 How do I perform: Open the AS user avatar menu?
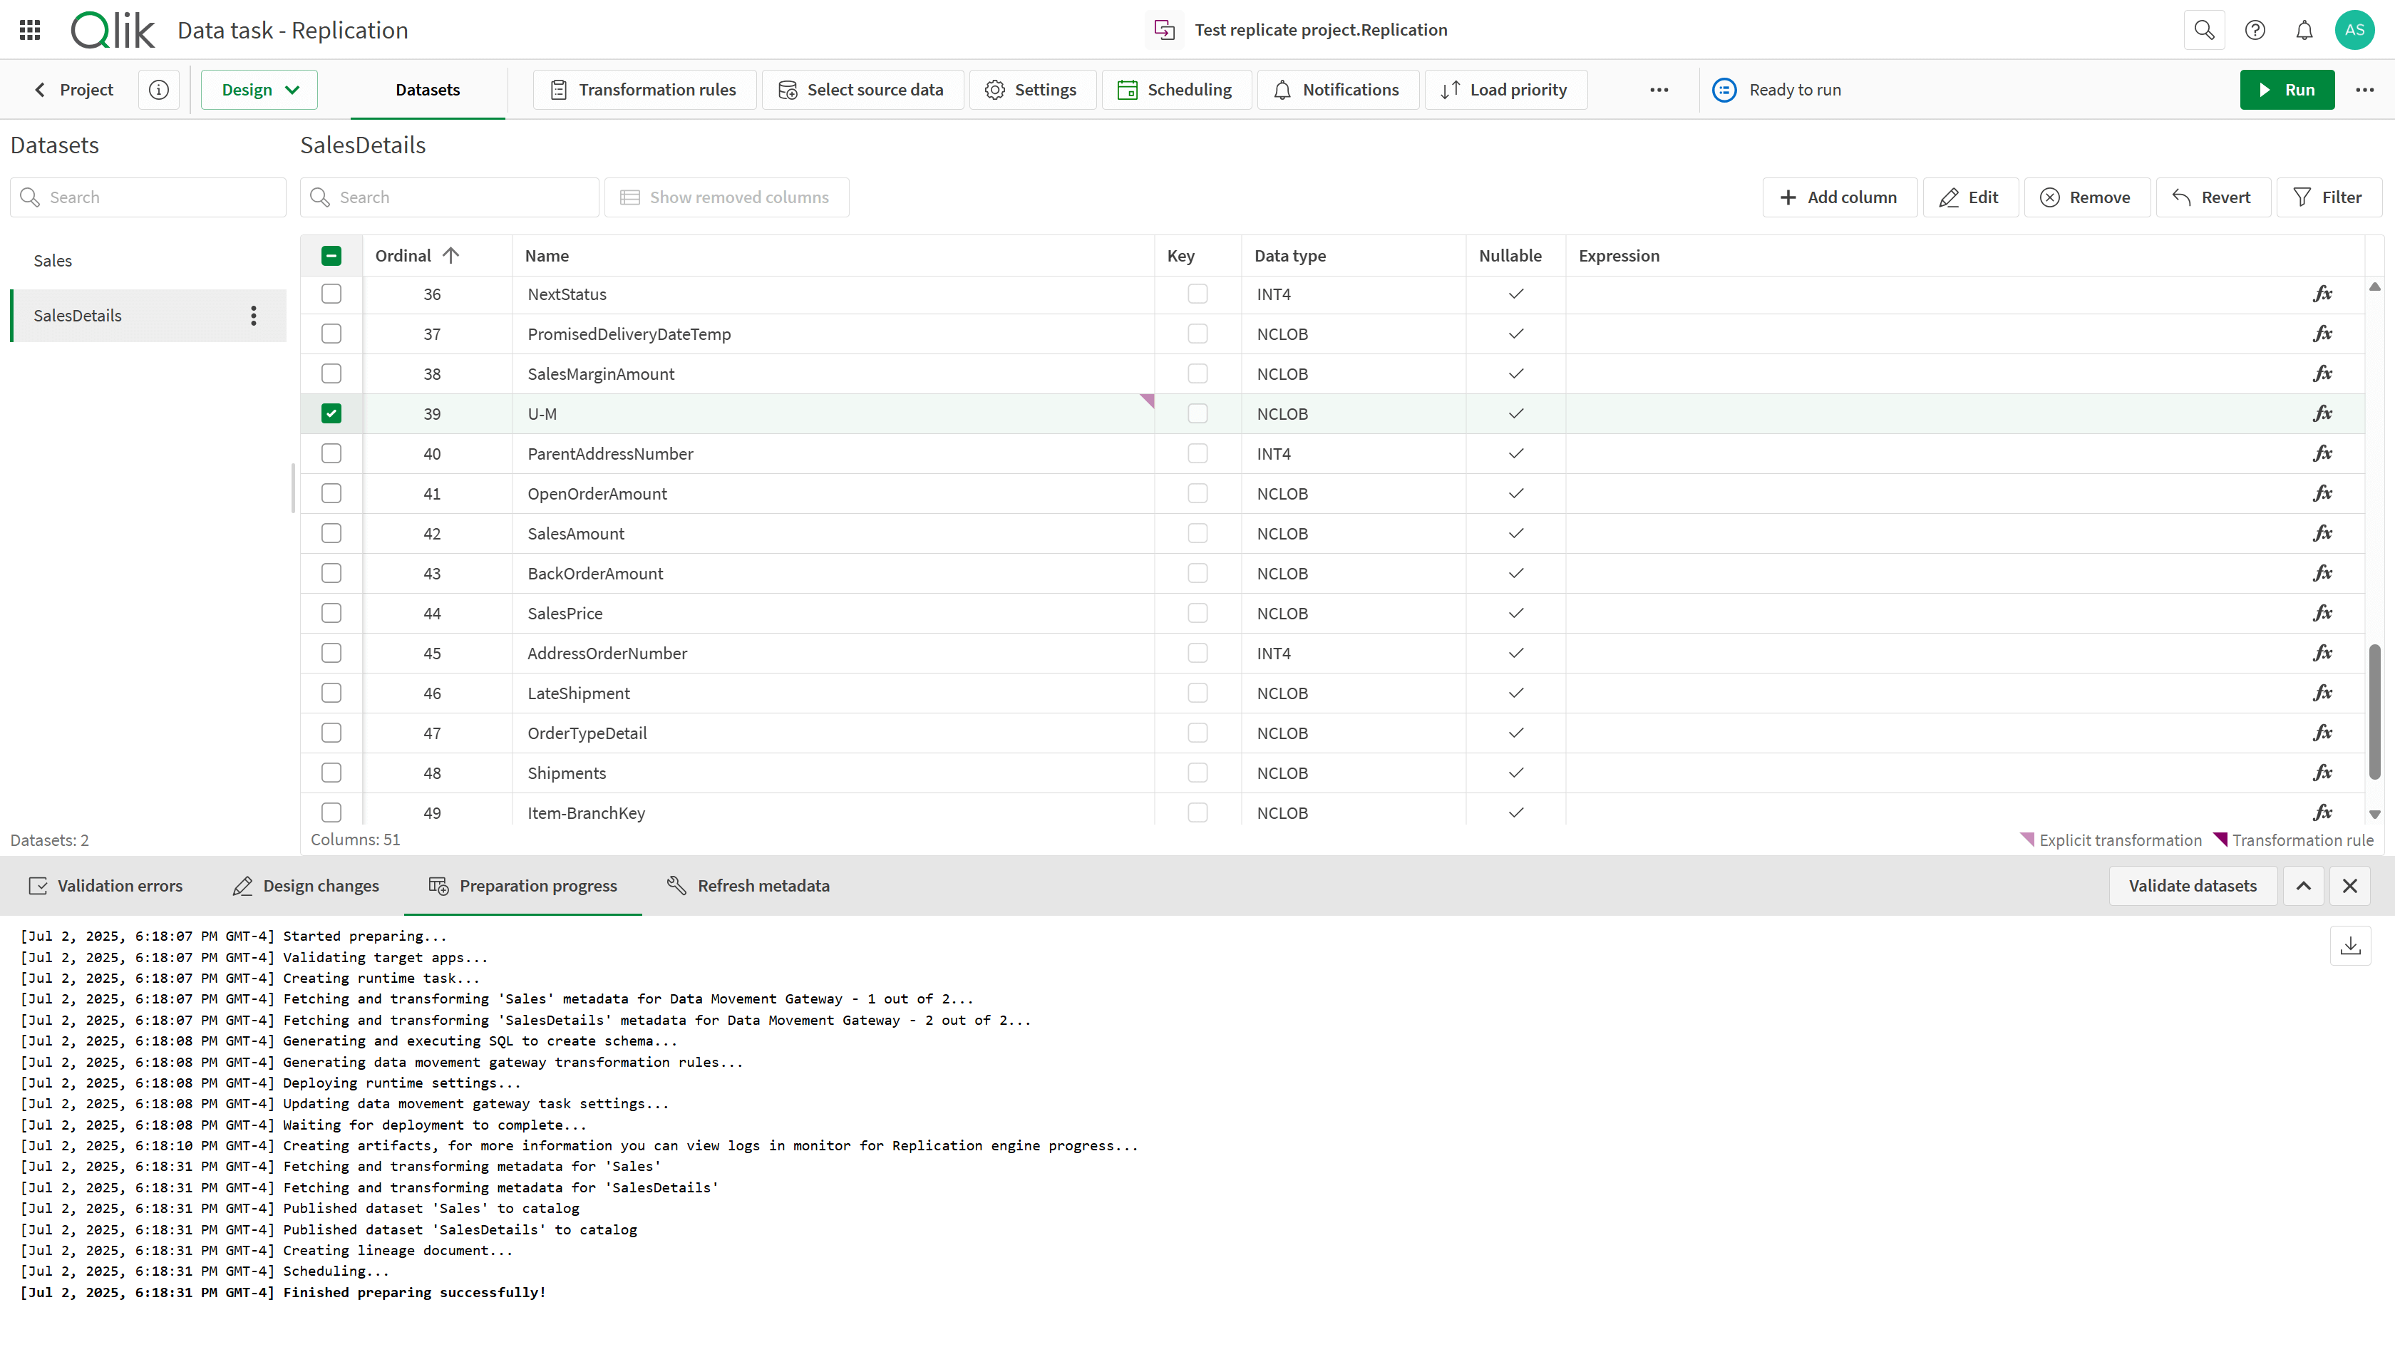[2354, 30]
